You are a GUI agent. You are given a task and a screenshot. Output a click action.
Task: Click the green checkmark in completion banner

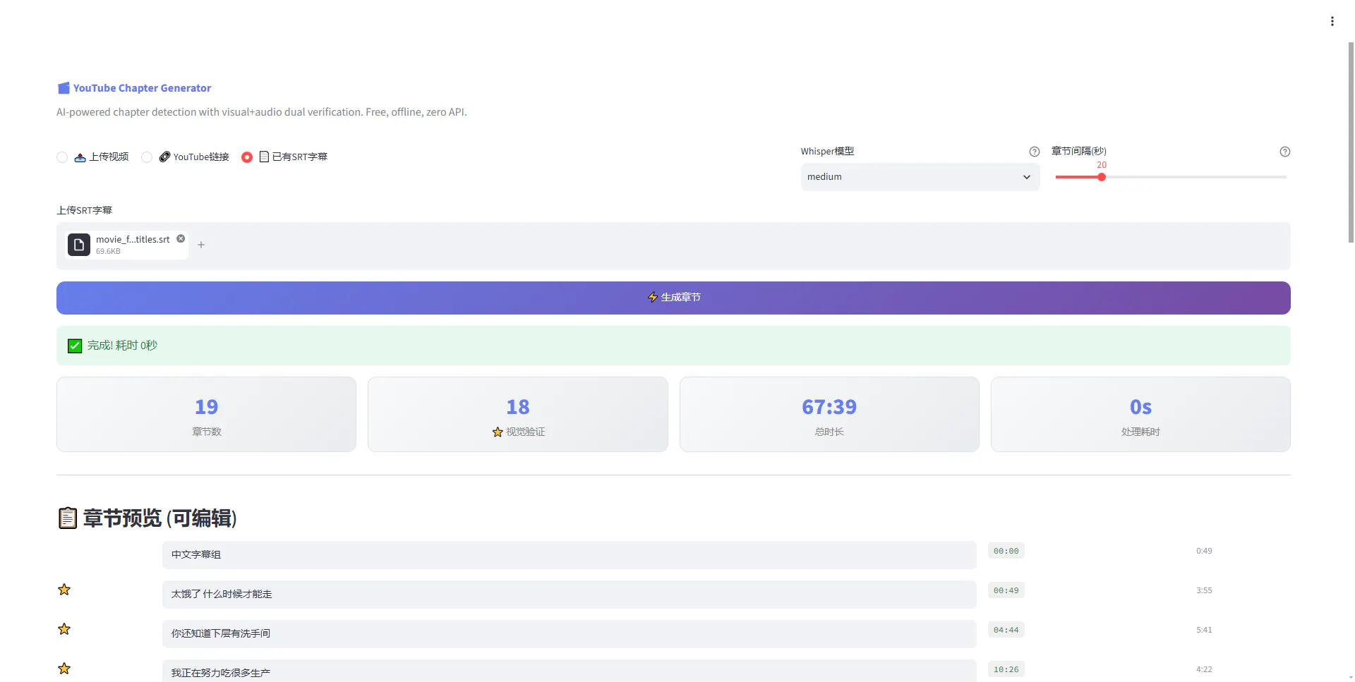(75, 346)
